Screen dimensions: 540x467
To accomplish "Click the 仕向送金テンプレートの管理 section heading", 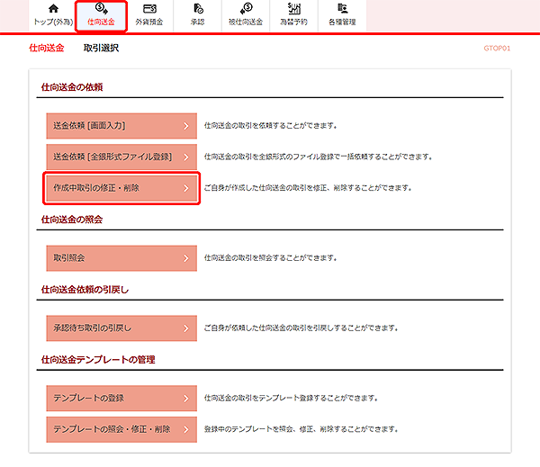I will 98,360.
